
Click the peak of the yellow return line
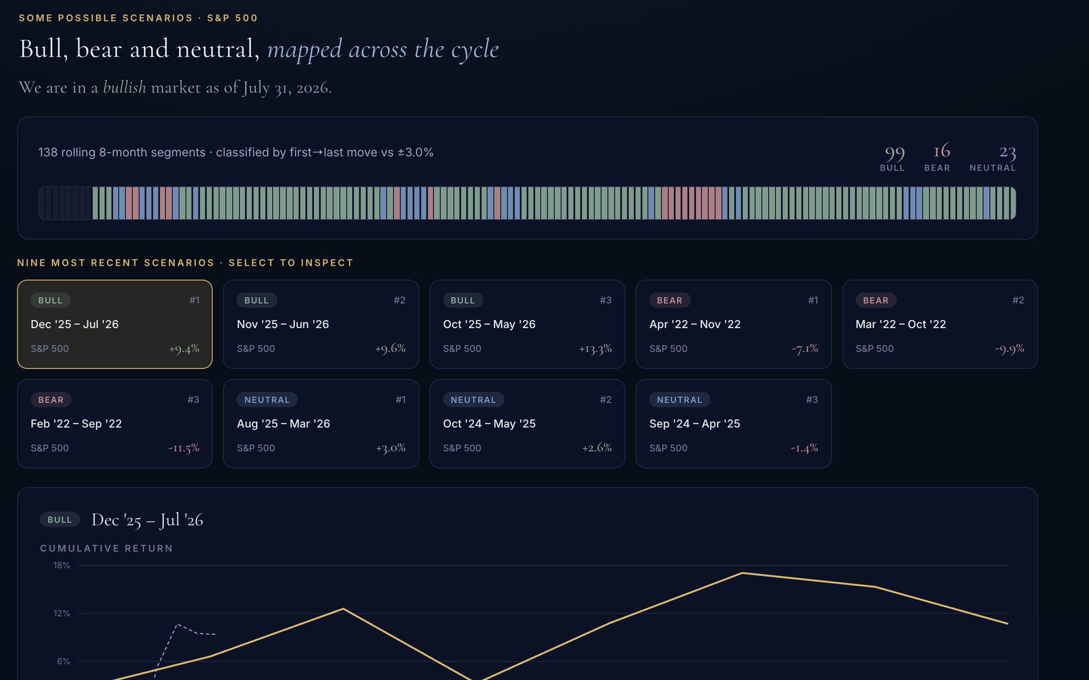(x=742, y=573)
